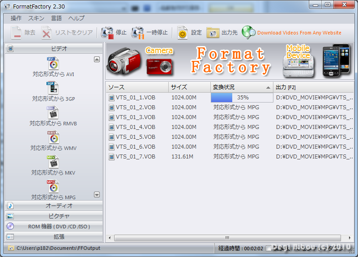Expand the ピクチャ section
Viewport: 358px width, 257px height.
point(54,216)
